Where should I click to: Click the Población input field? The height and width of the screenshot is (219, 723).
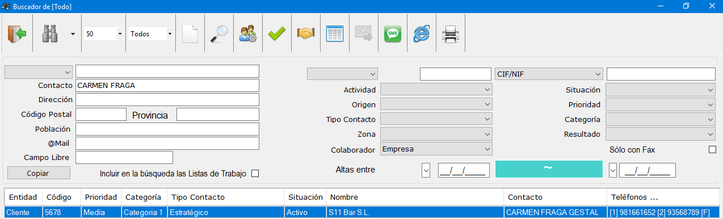(167, 129)
